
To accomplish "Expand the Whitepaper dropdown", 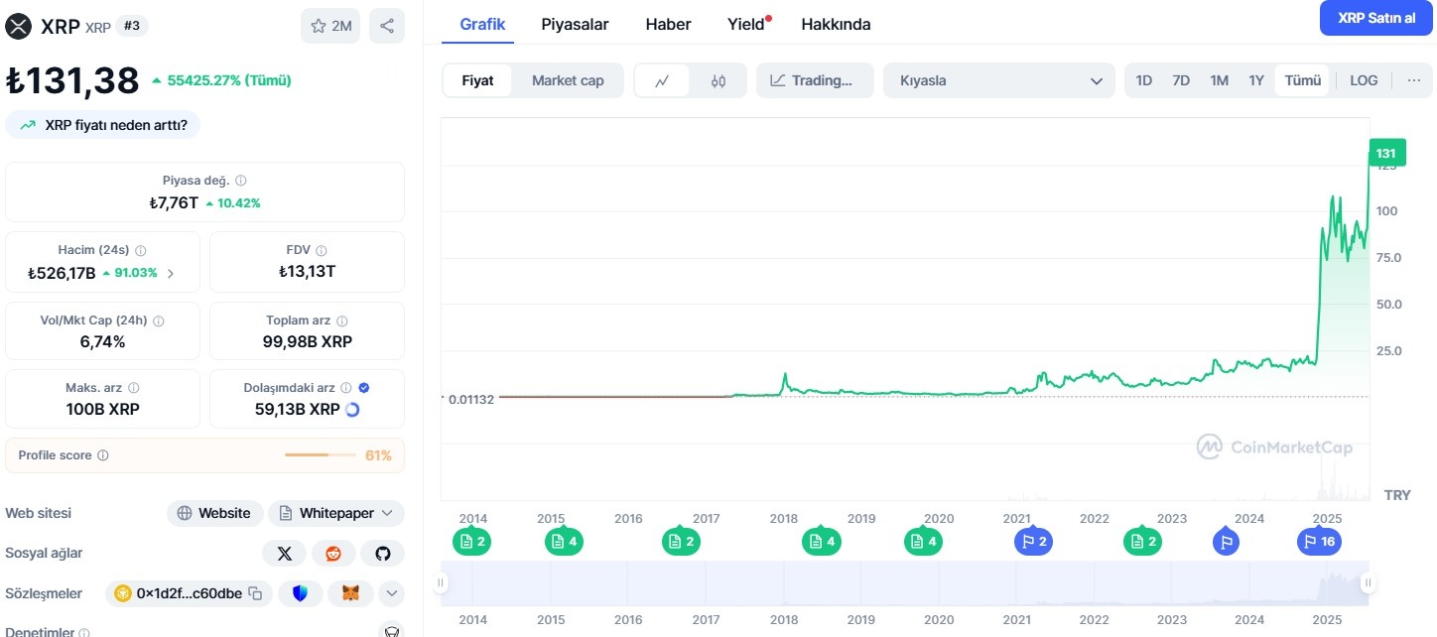I will click(x=336, y=513).
